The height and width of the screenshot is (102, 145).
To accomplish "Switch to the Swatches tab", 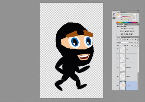I will [x=123, y=12].
